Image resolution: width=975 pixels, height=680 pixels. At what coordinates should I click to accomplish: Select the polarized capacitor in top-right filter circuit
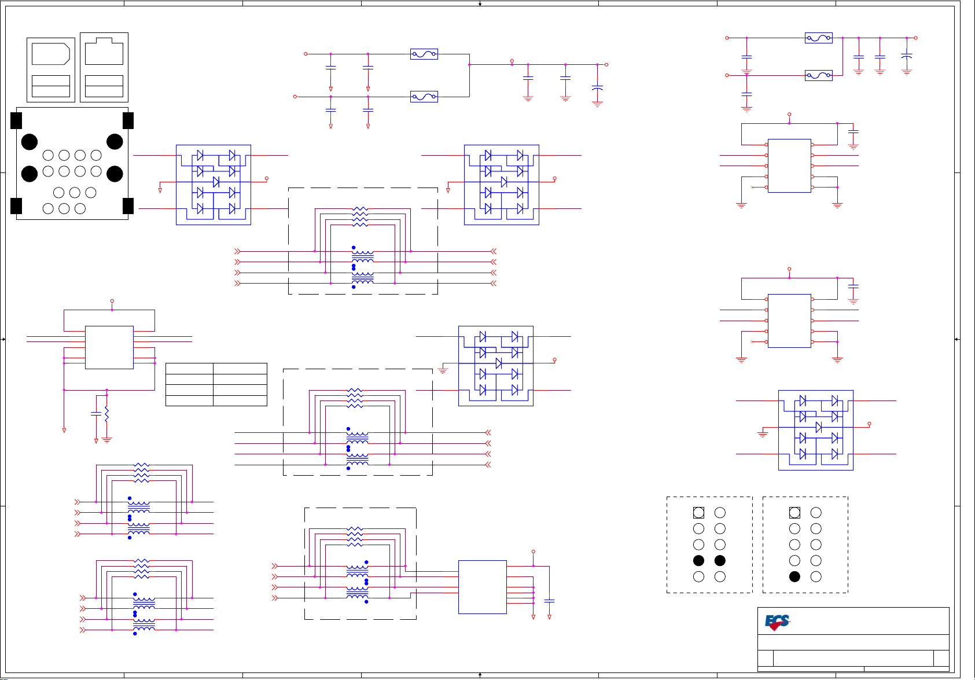pyautogui.click(x=907, y=56)
